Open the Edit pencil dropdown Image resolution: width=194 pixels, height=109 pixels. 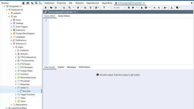pyautogui.click(x=97, y=8)
